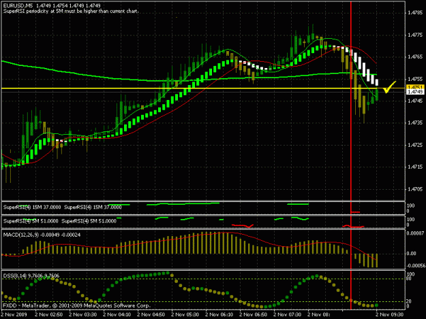Click the 2 Nov 06:50 time label
The height and width of the screenshot is (319, 426).
click(x=253, y=315)
